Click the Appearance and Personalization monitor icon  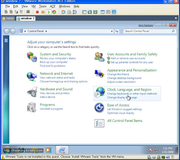coord(99,73)
